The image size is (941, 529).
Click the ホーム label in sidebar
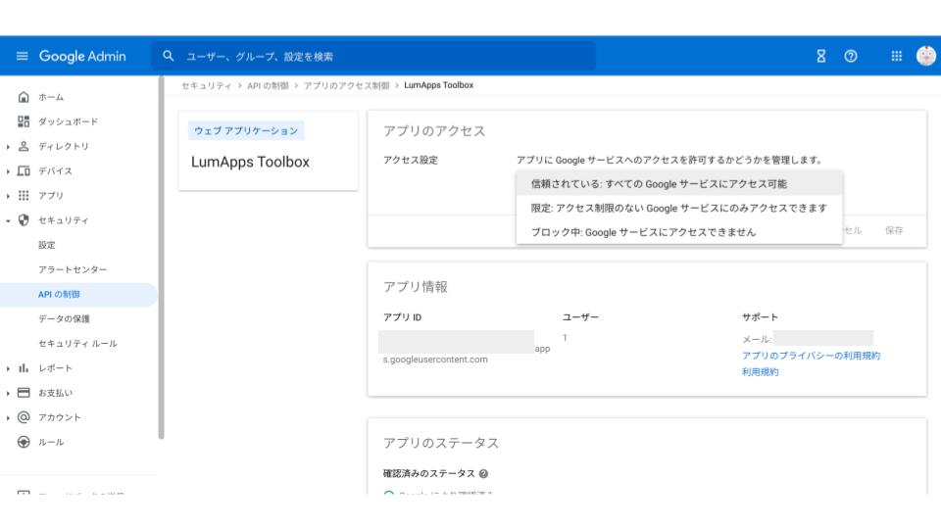(51, 97)
